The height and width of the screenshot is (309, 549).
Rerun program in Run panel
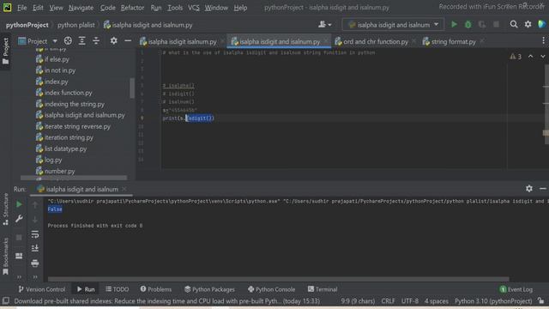tap(19, 204)
